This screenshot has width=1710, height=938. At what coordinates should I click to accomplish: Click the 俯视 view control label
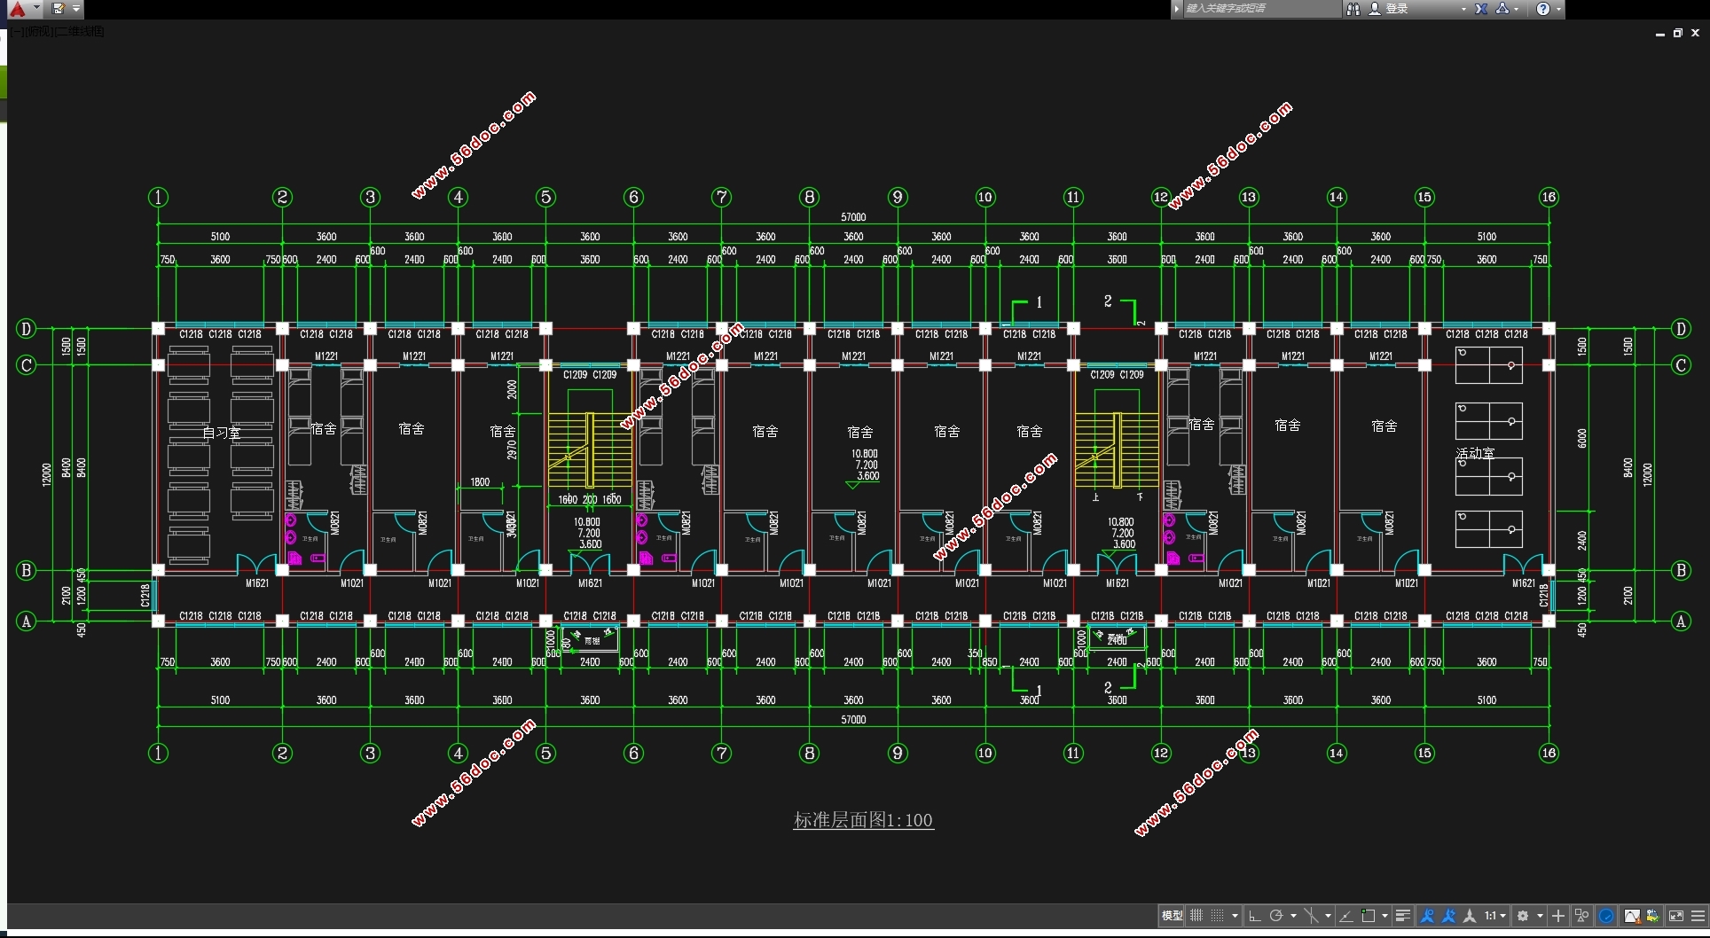pos(37,32)
